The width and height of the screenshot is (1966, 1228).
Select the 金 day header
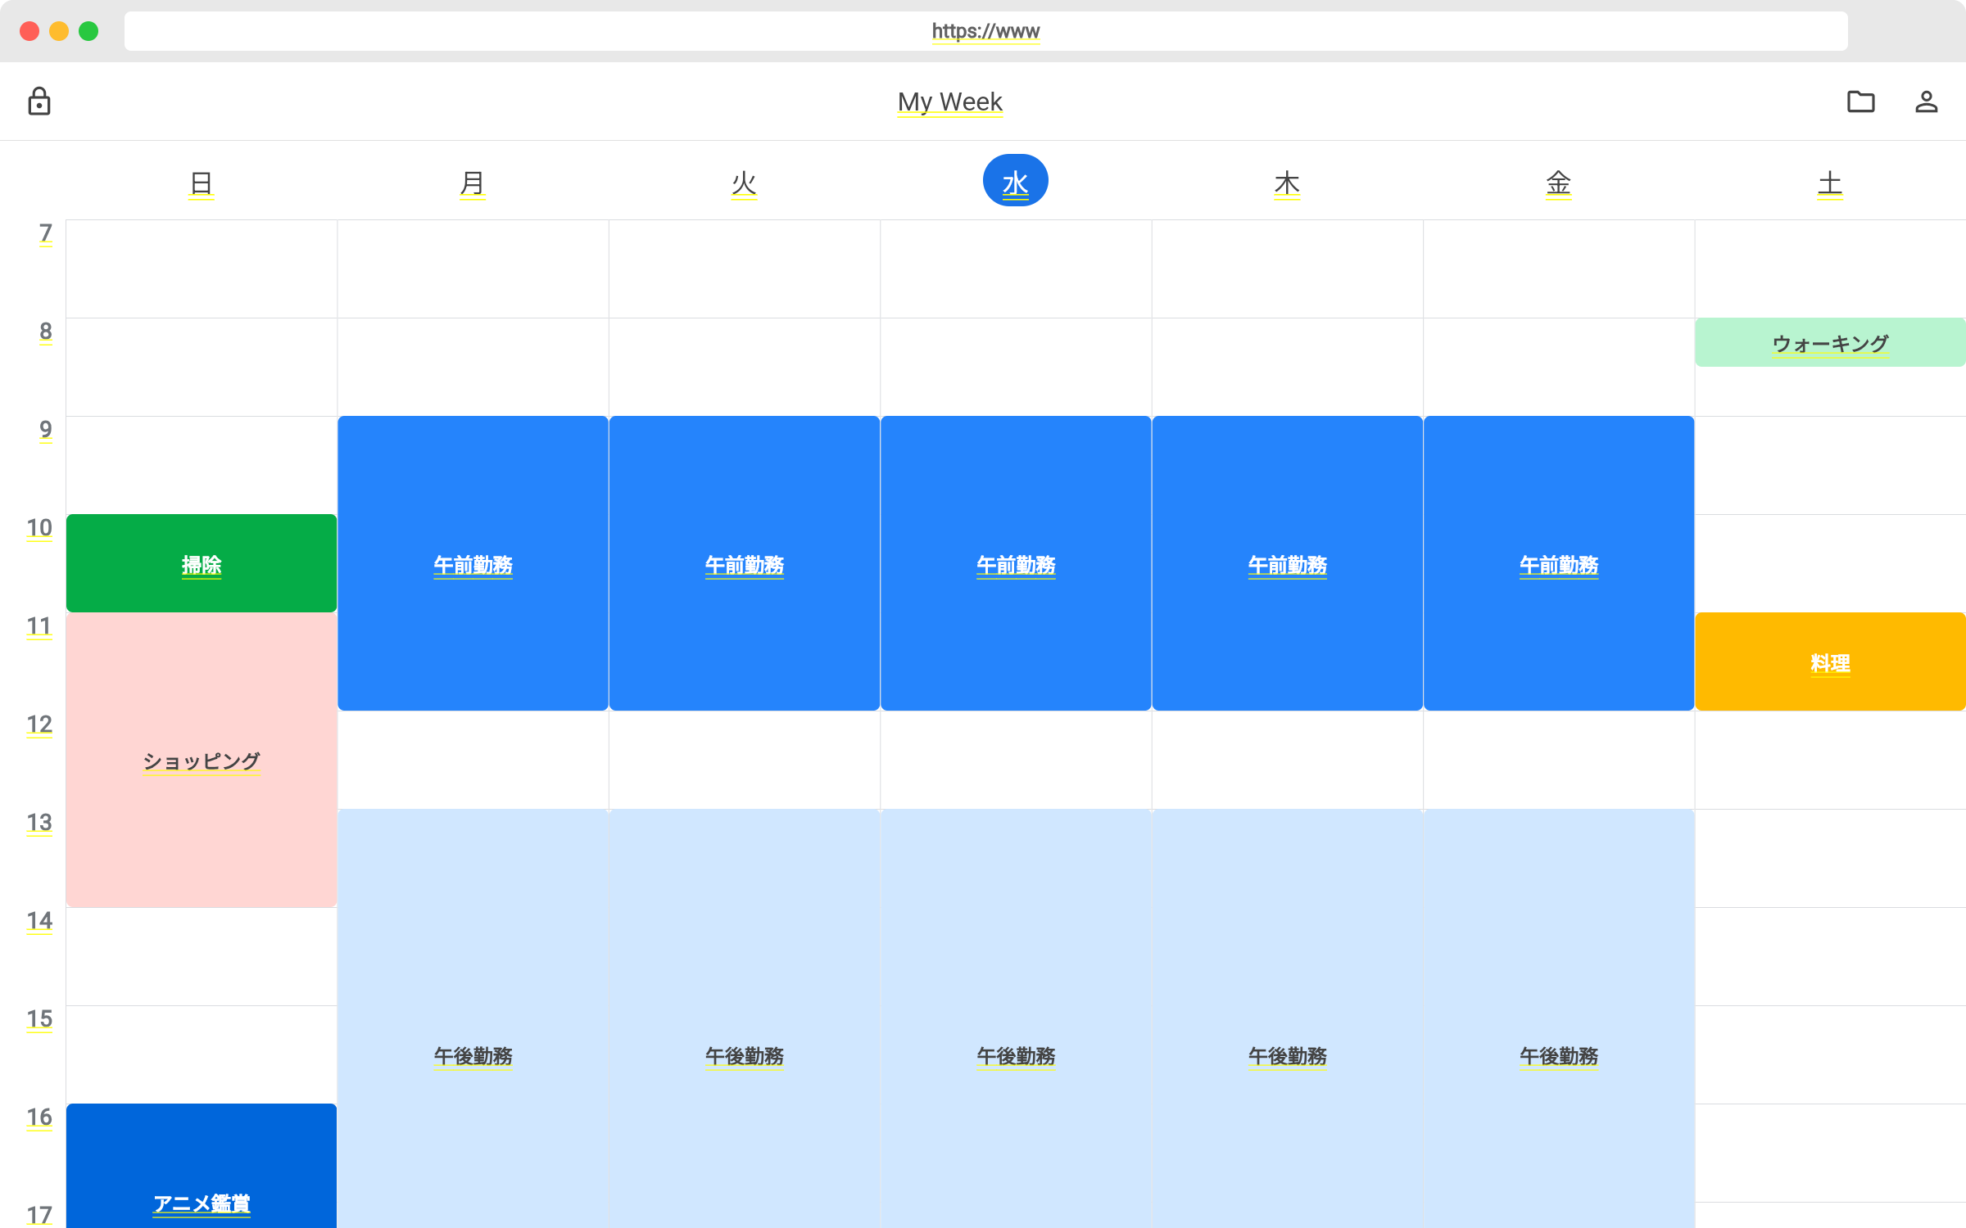pyautogui.click(x=1558, y=183)
